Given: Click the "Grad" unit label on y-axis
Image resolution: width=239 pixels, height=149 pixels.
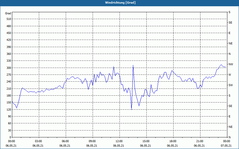Looking at the screenshot, I should coord(8,13).
